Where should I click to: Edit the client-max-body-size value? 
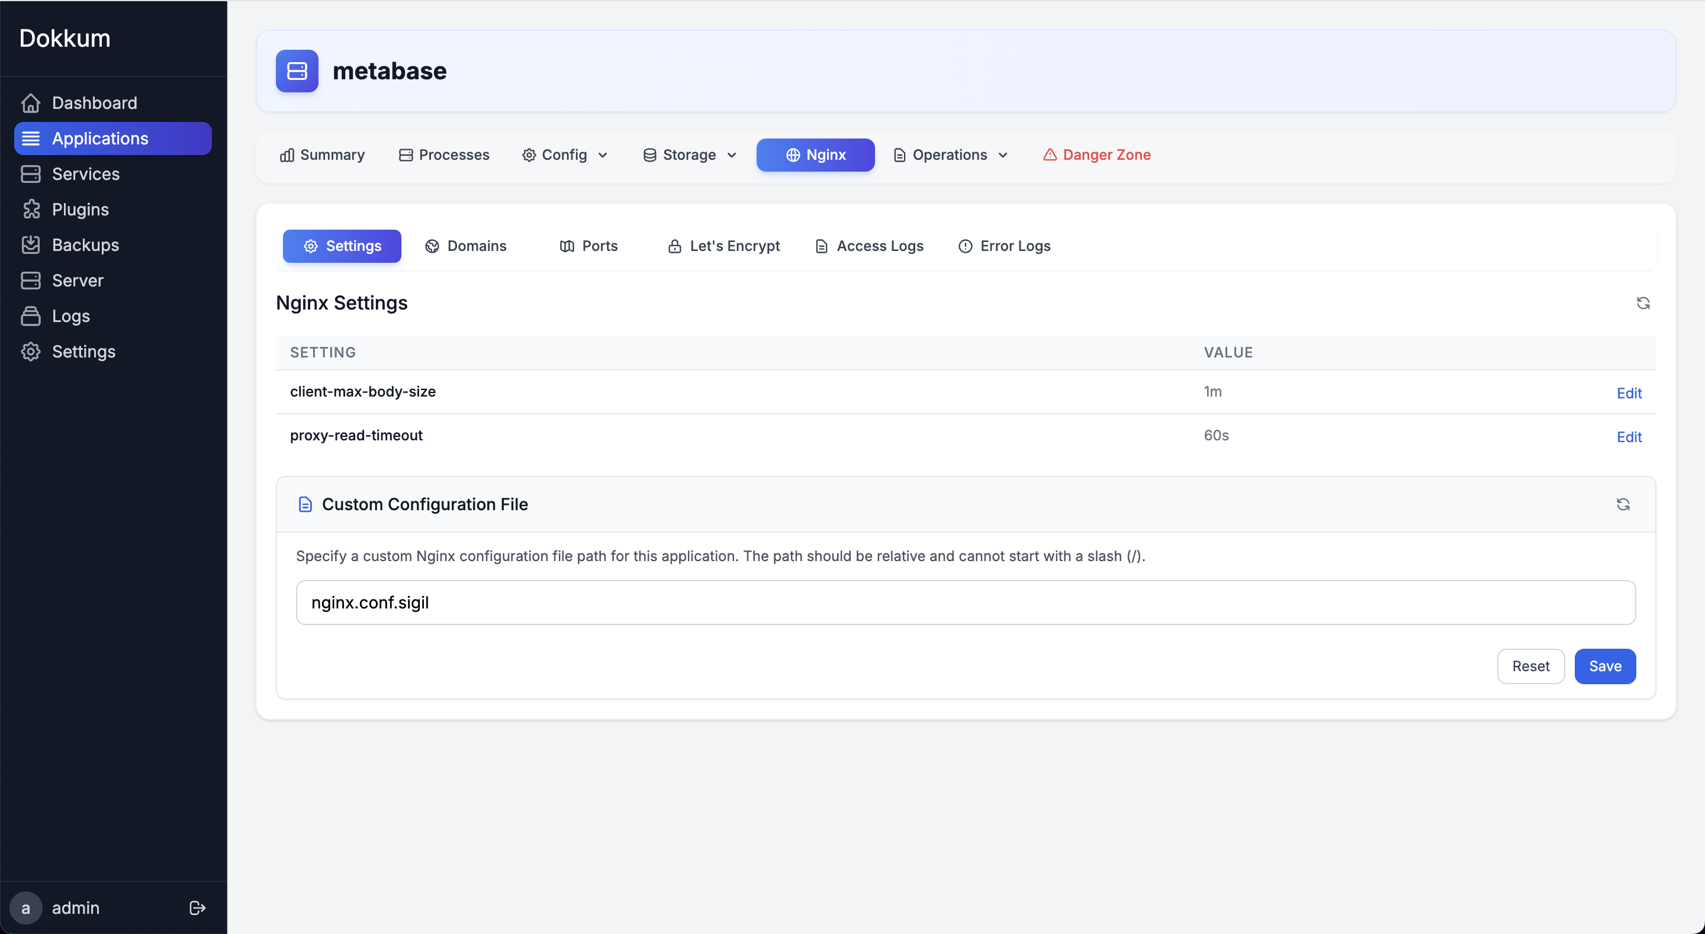(1629, 392)
